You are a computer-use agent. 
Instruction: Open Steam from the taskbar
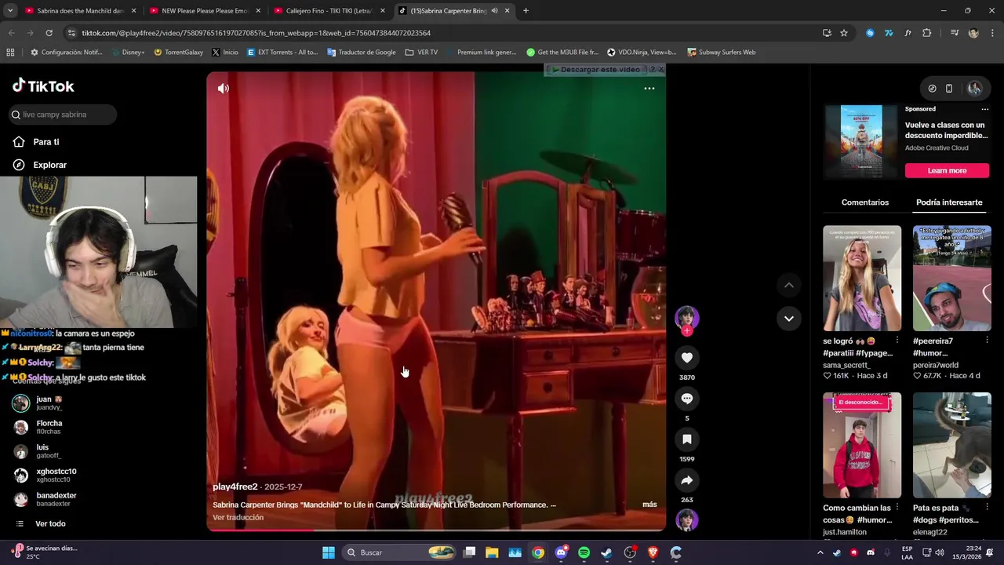click(606, 552)
